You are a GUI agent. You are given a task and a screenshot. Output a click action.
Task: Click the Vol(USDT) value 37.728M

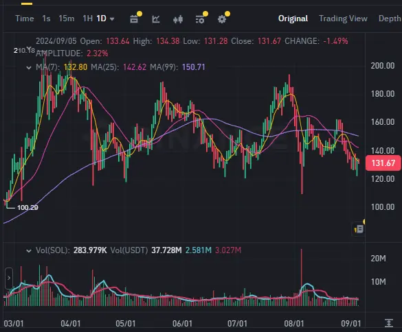(x=166, y=250)
